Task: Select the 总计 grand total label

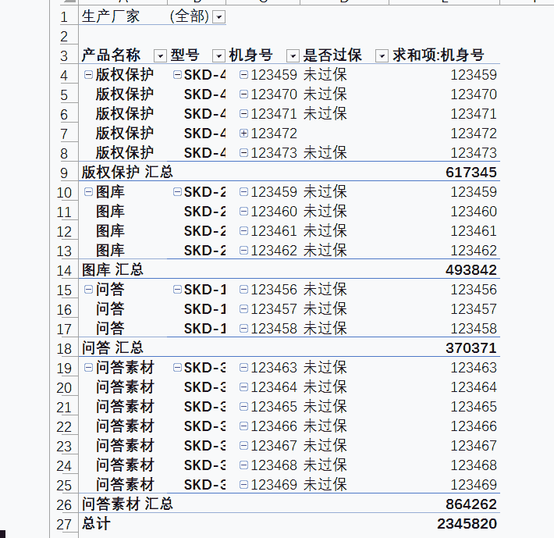Action: point(96,523)
